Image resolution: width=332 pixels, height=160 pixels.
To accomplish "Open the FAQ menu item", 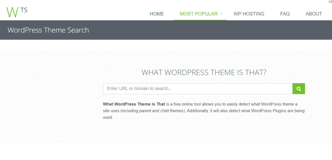I will [x=285, y=14].
